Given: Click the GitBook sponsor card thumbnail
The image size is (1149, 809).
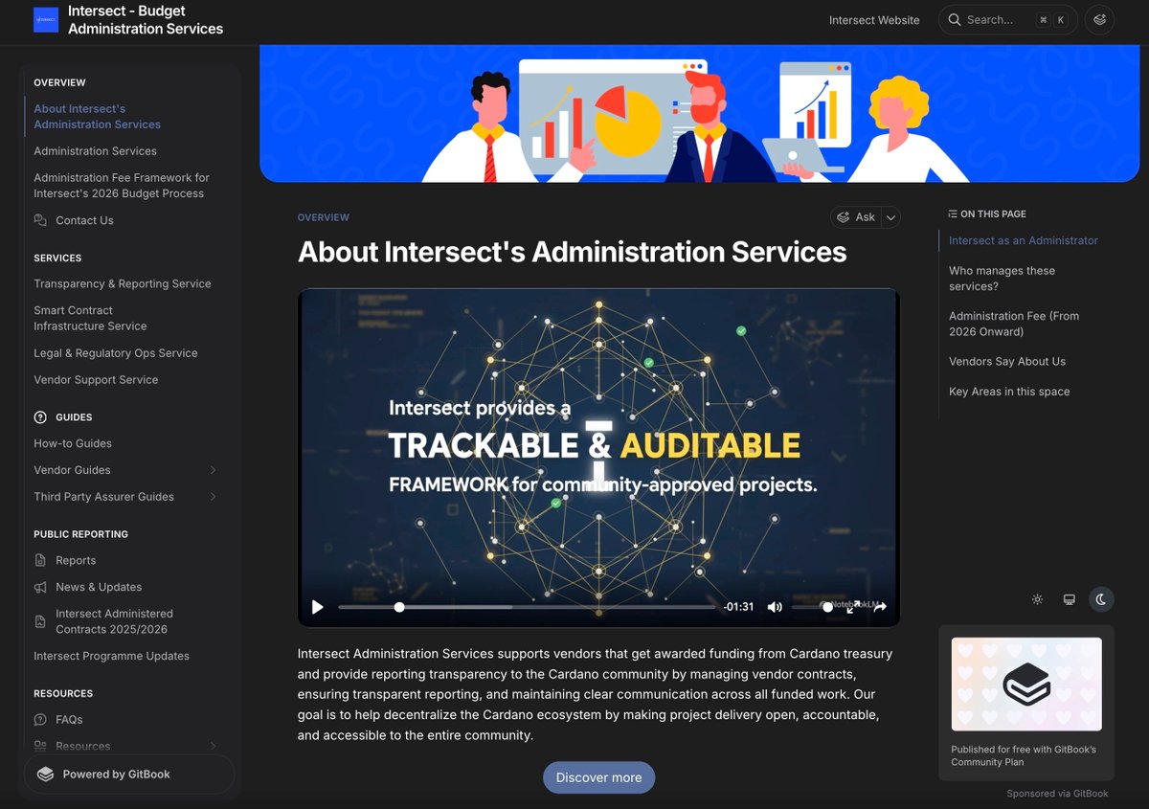Looking at the screenshot, I should 1026,685.
